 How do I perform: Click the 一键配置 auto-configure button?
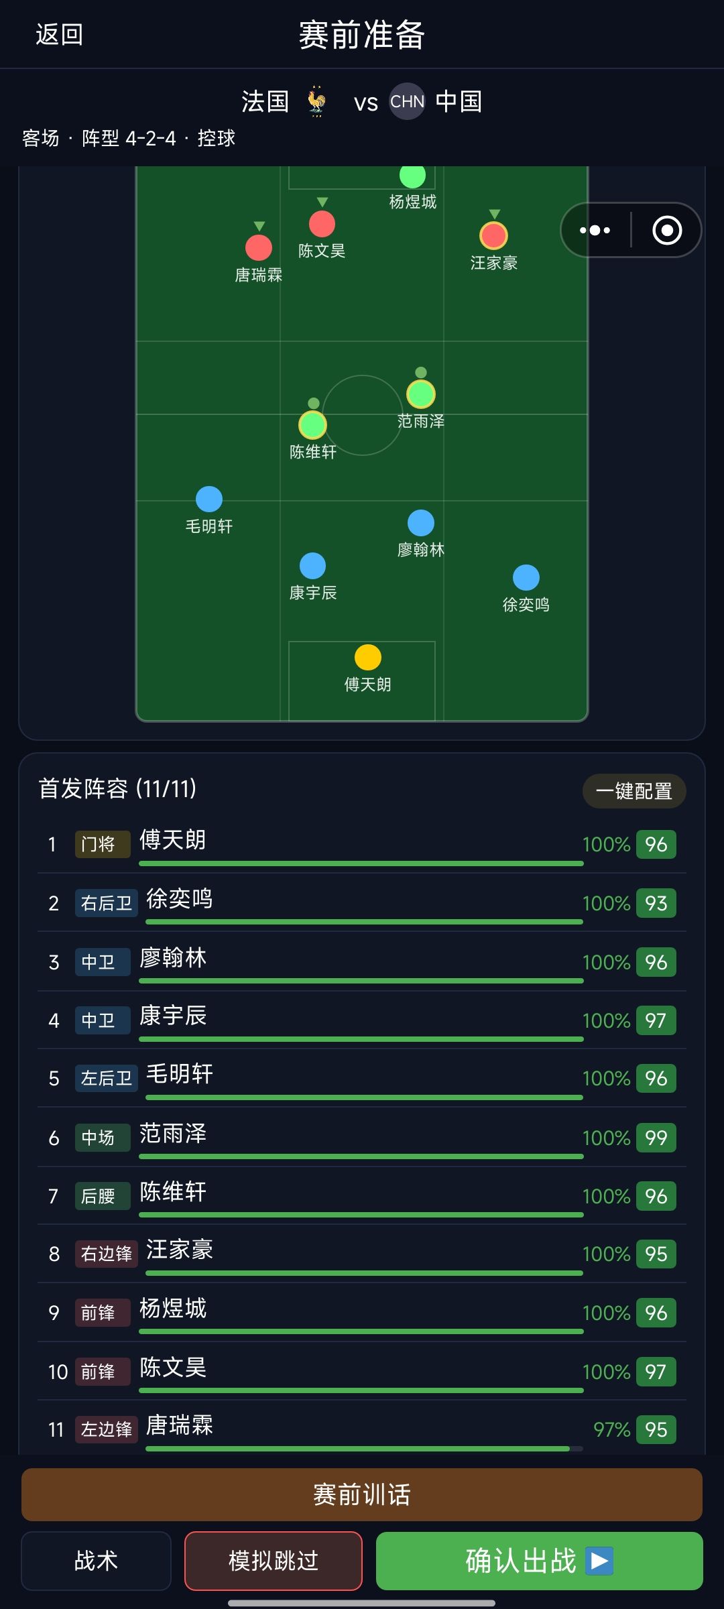(634, 791)
